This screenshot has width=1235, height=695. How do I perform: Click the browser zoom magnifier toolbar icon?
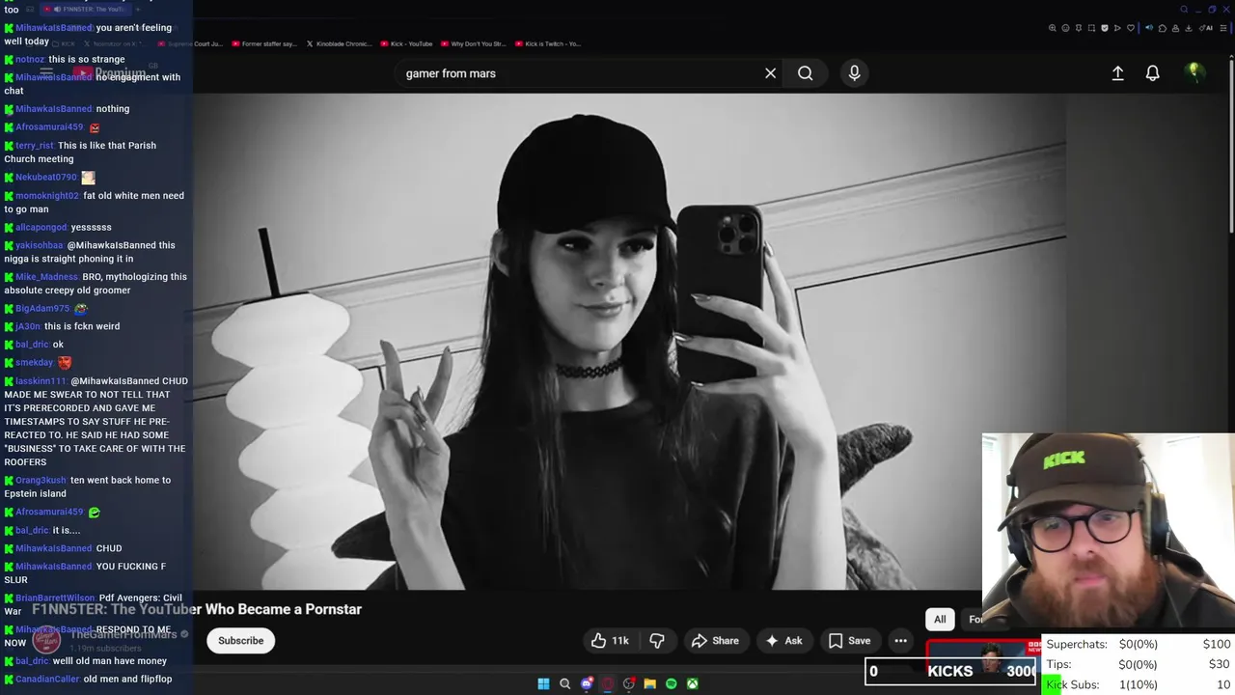(x=1052, y=28)
